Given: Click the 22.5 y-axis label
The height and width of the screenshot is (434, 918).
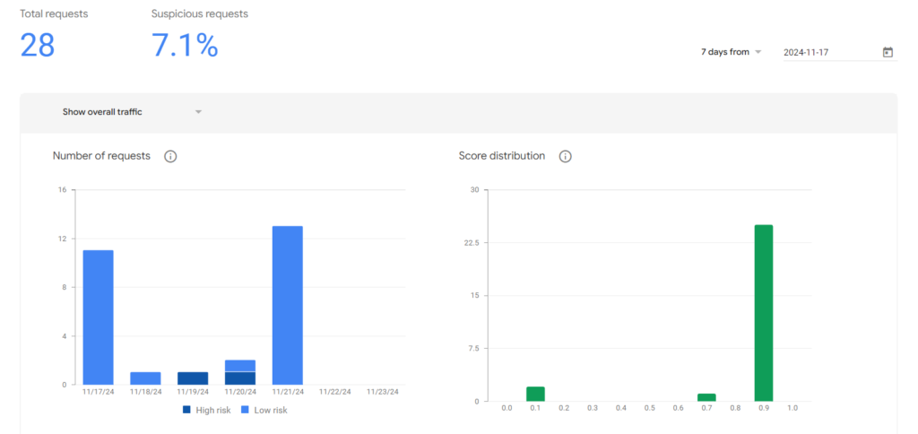Looking at the screenshot, I should click(470, 242).
